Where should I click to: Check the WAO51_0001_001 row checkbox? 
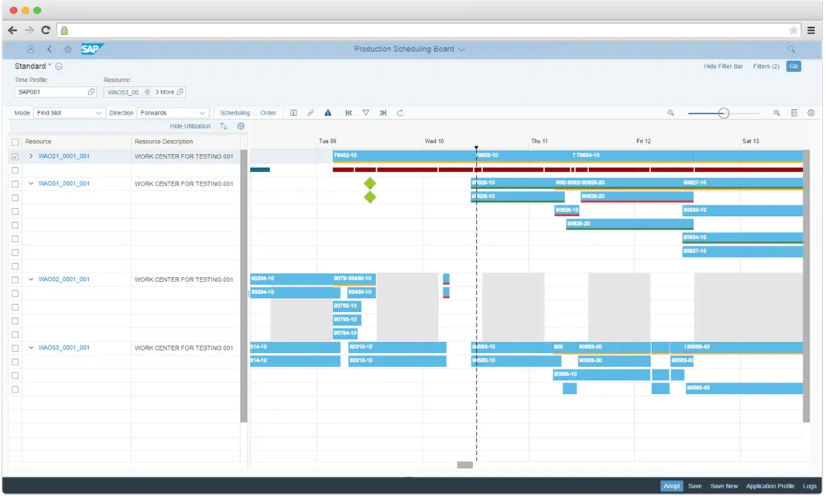pyautogui.click(x=15, y=184)
